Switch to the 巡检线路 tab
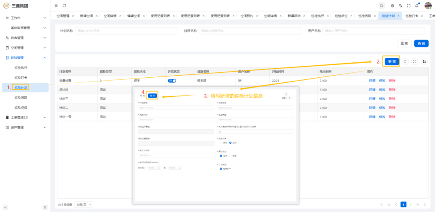The image size is (435, 212). point(365,16)
